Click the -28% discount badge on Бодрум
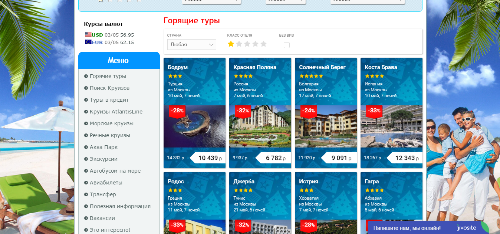The width and height of the screenshot is (500, 234). tap(177, 111)
